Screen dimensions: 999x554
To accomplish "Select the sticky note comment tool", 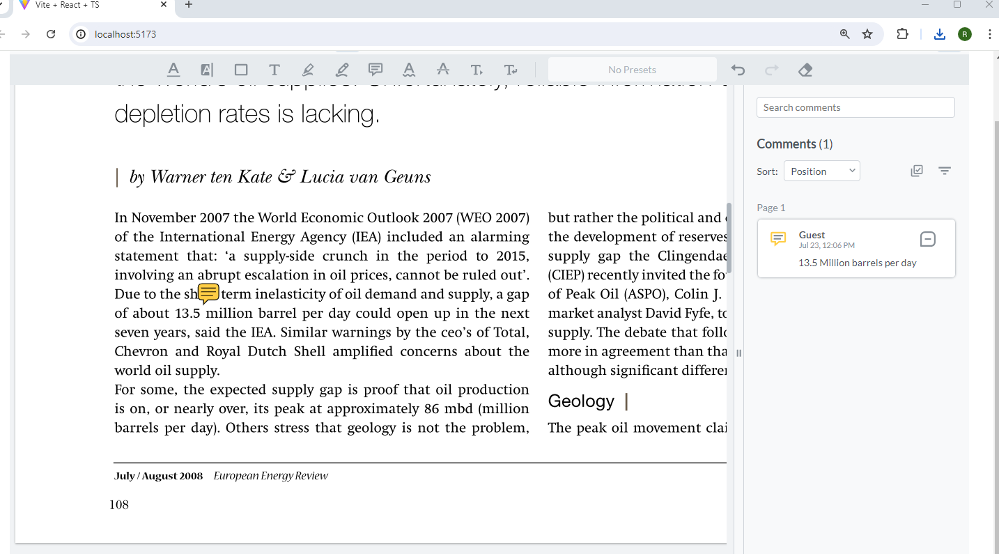I will 375,70.
